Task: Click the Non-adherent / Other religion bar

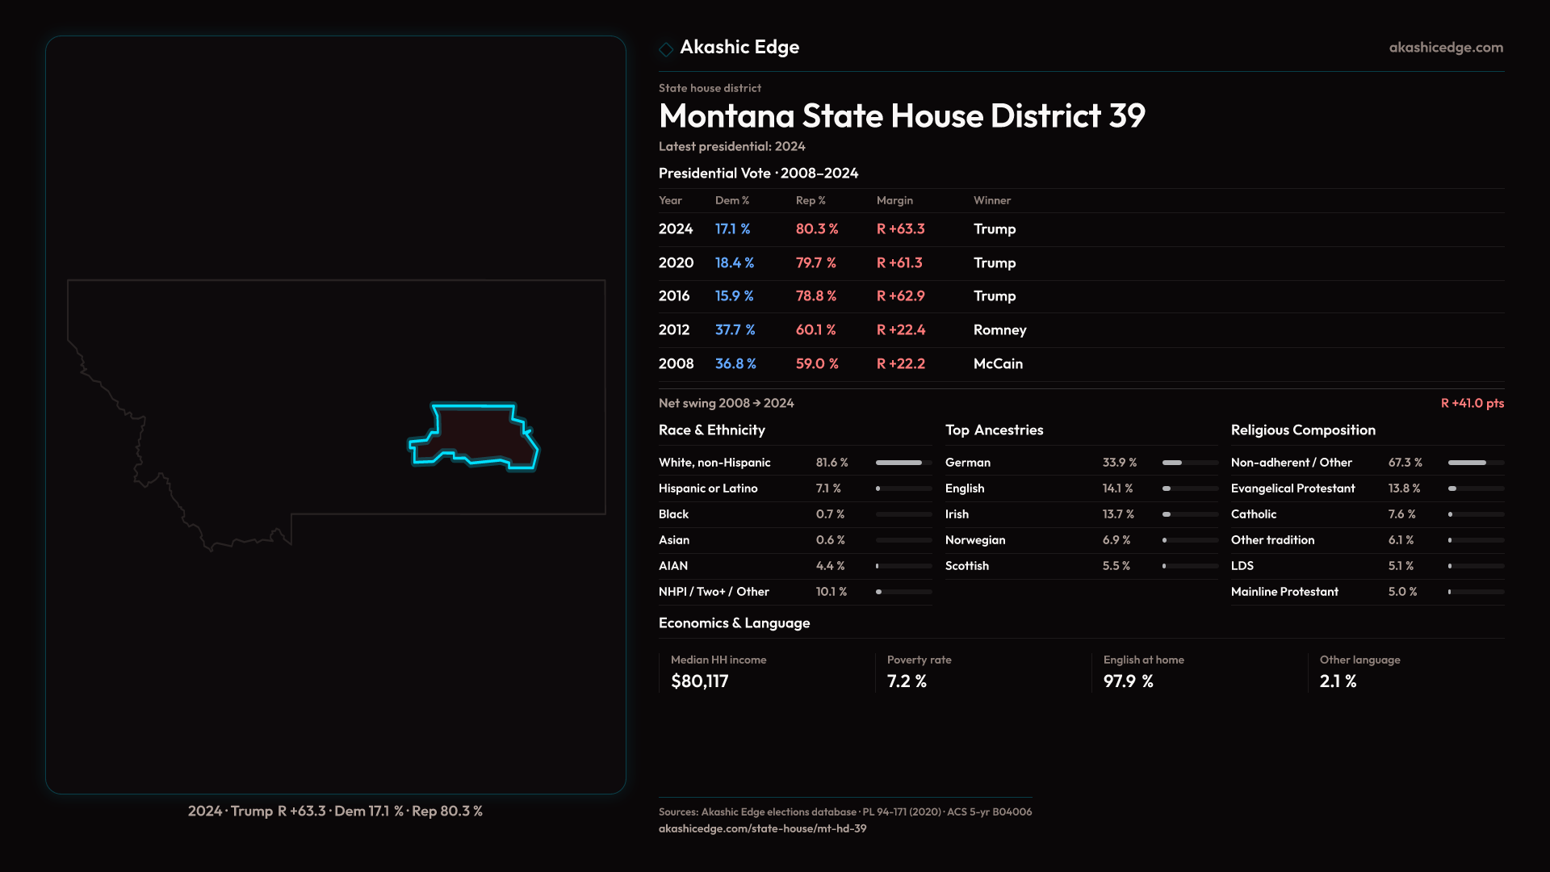Action: tap(1475, 463)
